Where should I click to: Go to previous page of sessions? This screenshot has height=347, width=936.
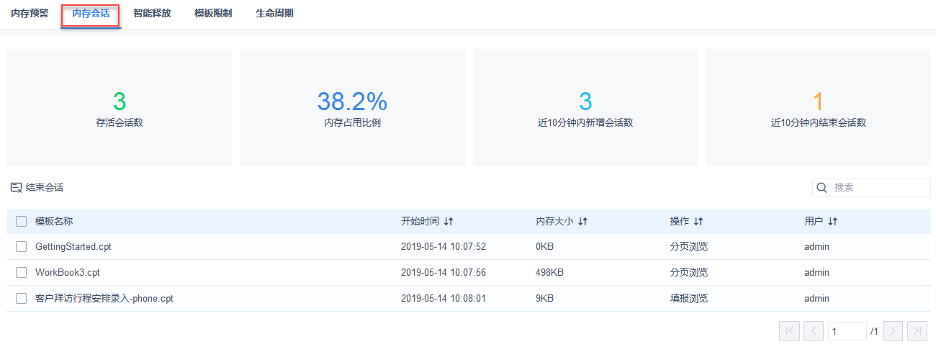pos(813,331)
